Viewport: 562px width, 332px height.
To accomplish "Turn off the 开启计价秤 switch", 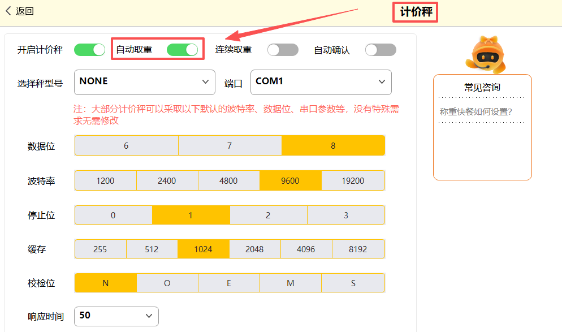I will [x=89, y=50].
